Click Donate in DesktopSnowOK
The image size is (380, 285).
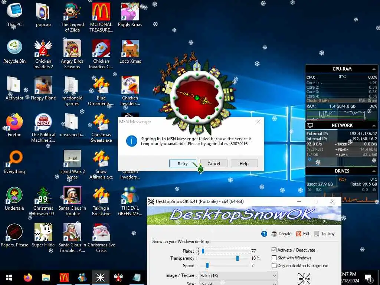point(282,234)
